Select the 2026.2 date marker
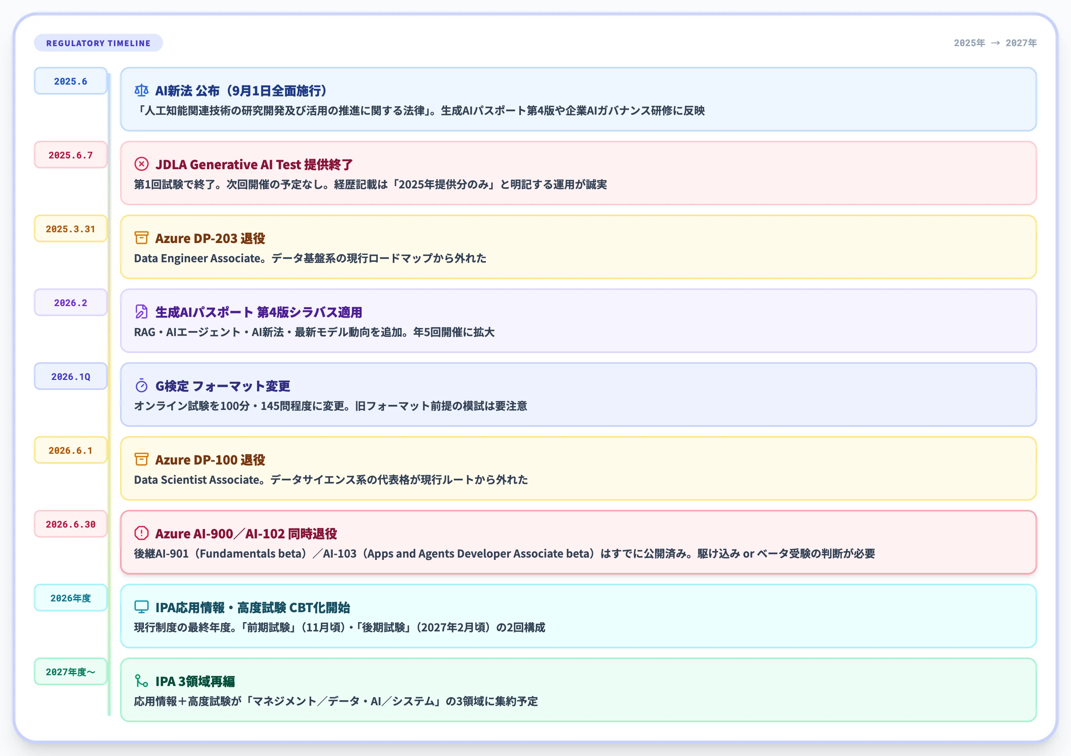 70,303
